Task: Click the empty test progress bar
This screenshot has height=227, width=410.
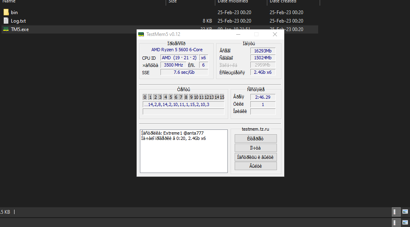Action: tap(183, 112)
